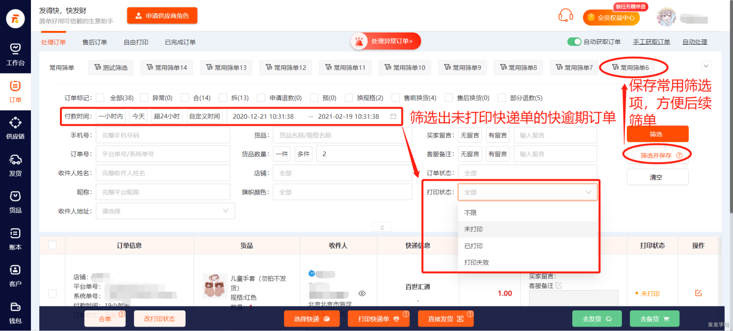Click the 处理异常订单 alert button
Screen dimensions: 733x331
click(386, 42)
